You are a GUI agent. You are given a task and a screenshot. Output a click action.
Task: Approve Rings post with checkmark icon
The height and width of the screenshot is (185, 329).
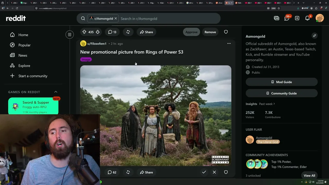pos(204,172)
